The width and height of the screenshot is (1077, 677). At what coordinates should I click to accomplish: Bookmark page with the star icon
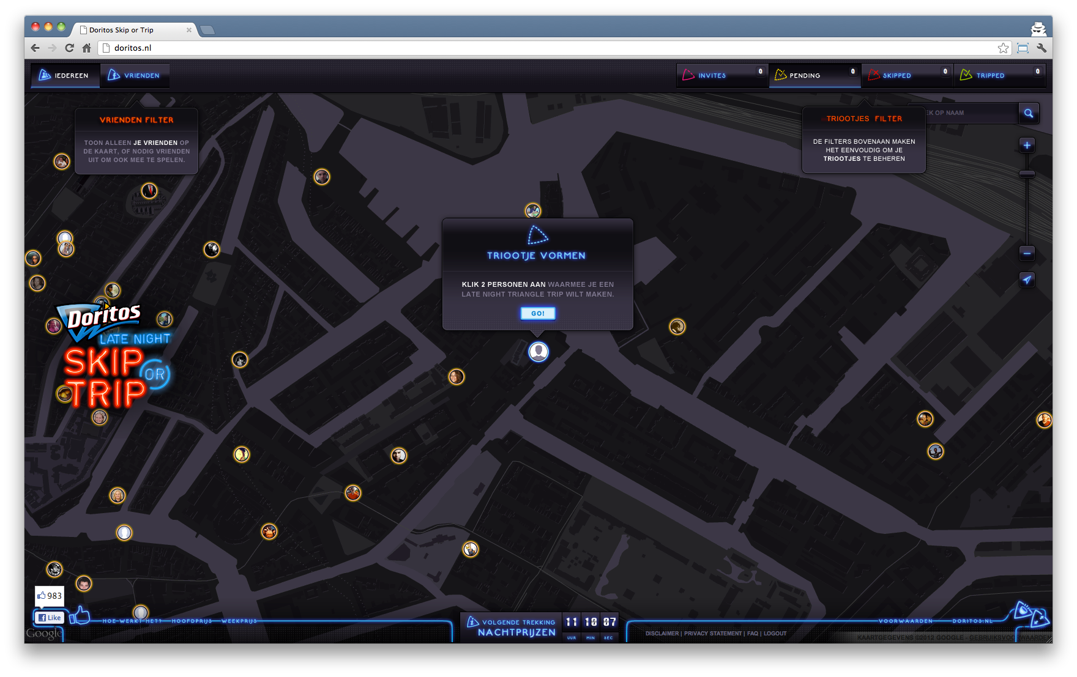pos(1004,48)
